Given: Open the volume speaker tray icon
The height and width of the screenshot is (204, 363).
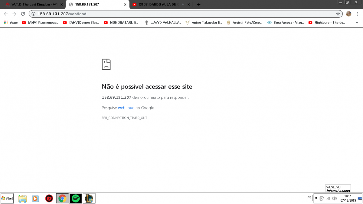Looking at the screenshot, I should coord(335,199).
